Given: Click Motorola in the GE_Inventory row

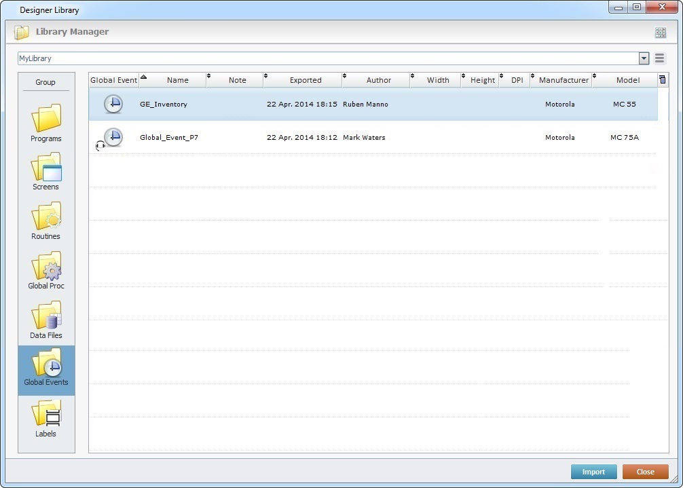Looking at the screenshot, I should click(x=559, y=104).
